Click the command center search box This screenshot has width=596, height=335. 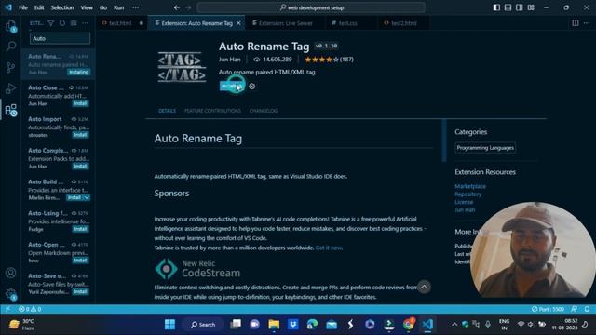coord(311,7)
